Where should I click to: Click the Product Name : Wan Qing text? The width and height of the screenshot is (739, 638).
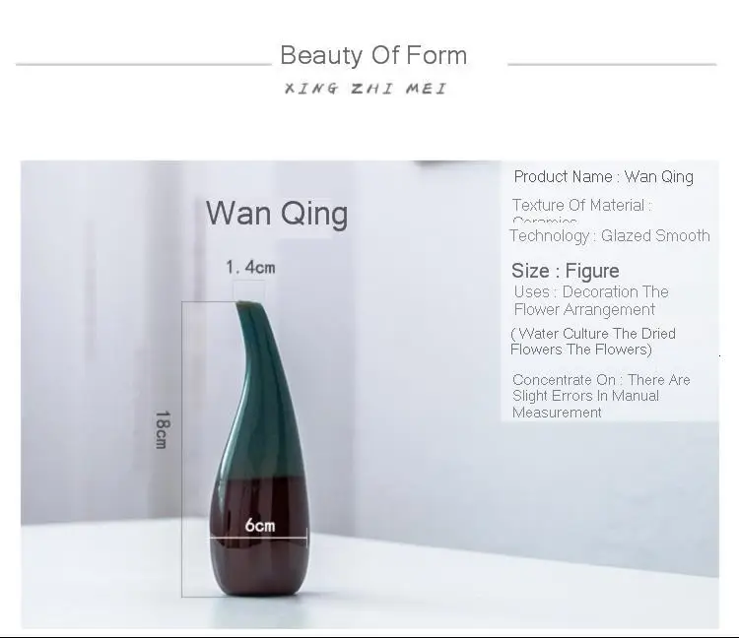click(x=604, y=177)
